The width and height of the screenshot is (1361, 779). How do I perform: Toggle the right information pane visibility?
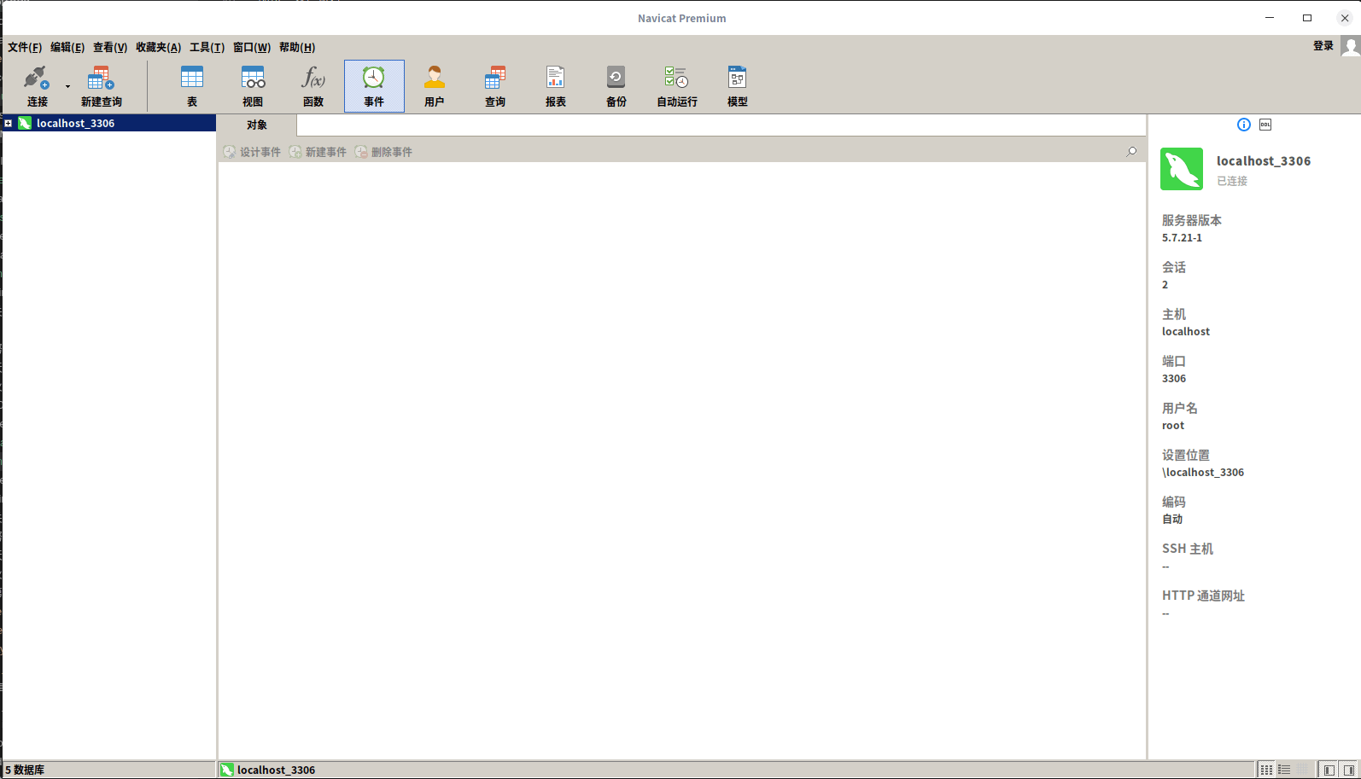pyautogui.click(x=1349, y=770)
